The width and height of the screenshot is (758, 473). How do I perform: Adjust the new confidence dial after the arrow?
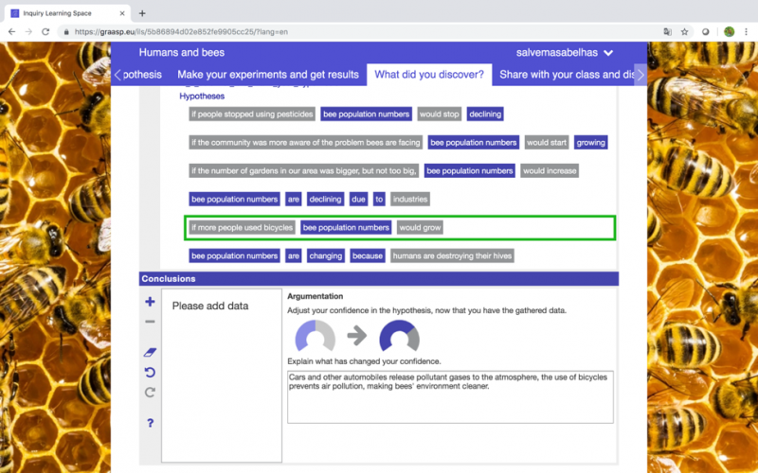coord(399,336)
